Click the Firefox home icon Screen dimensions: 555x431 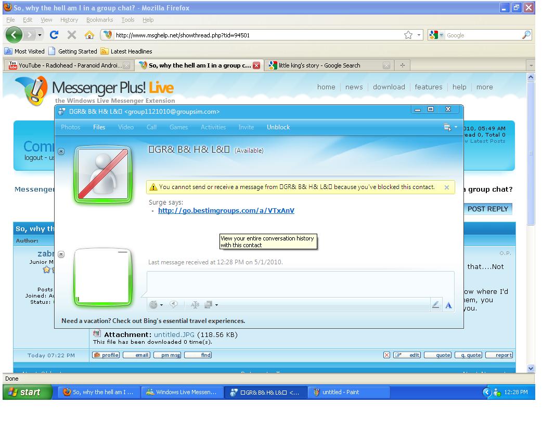coord(89,35)
